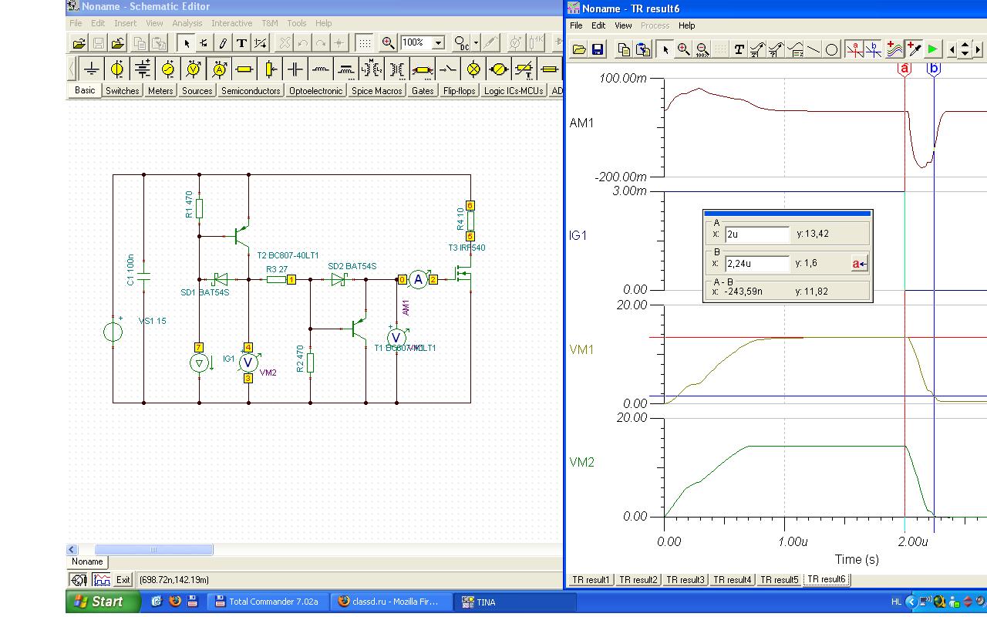Select the resistor component icon
Viewport: 987px width, 617px height.
click(x=244, y=69)
